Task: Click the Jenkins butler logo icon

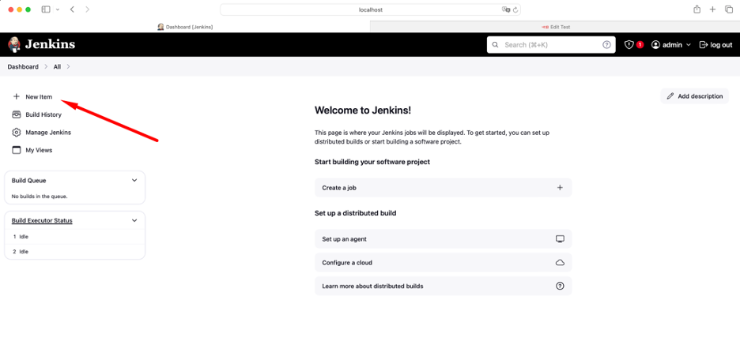Action: (14, 45)
